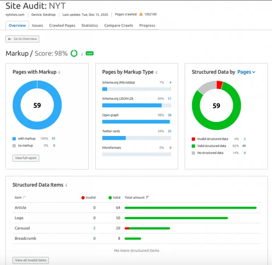Viewport: 272px width, 265px height.
Task: Open the Twitter cards count 20 link
Action: coord(169,131)
